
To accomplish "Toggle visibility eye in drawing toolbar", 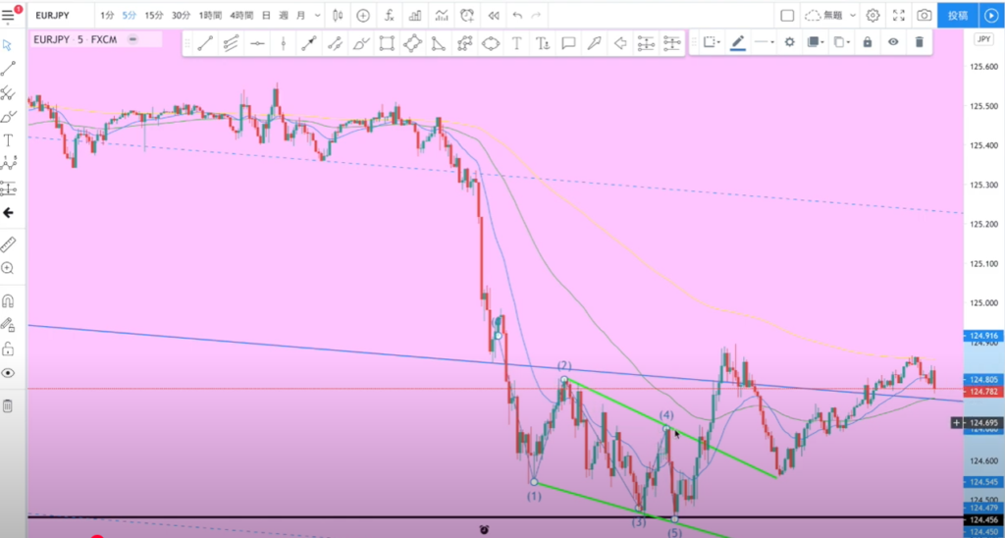I will point(893,42).
